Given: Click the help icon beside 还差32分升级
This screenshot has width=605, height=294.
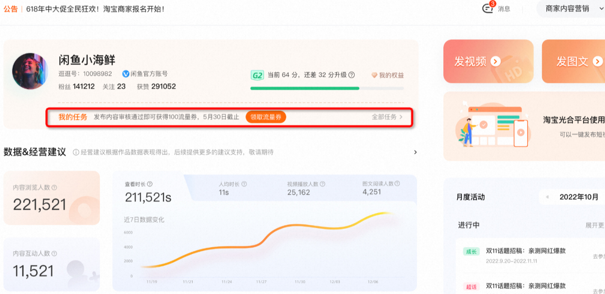Looking at the screenshot, I should [351, 75].
